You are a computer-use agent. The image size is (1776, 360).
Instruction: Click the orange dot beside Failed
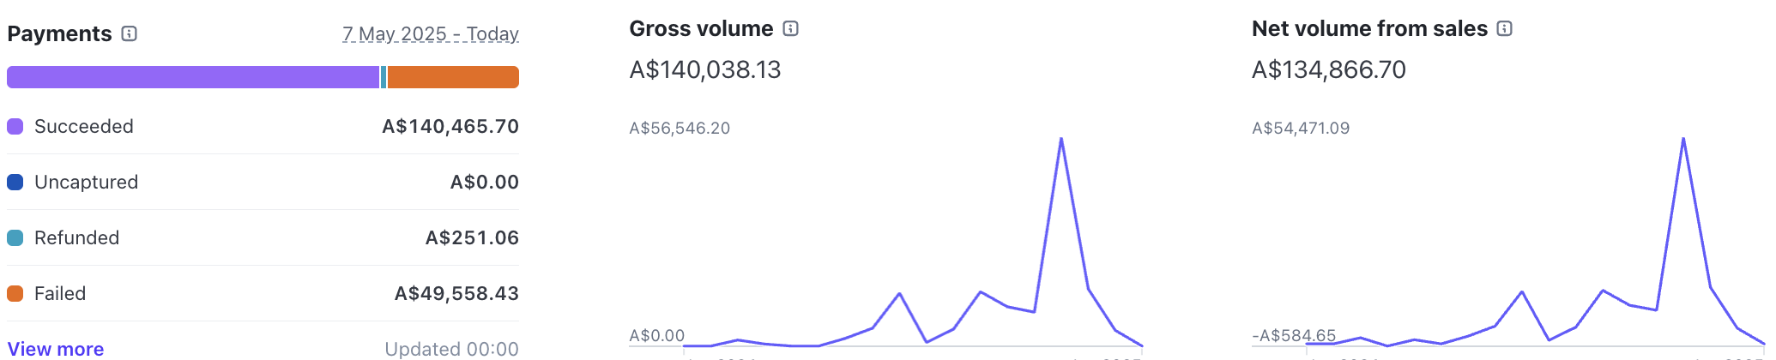point(15,294)
